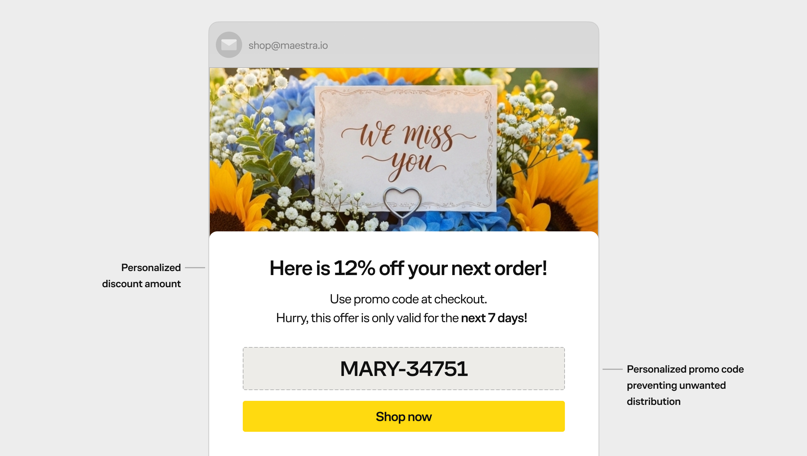Click the "Here is 12% off" headline
The height and width of the screenshot is (456, 807).
coord(408,268)
